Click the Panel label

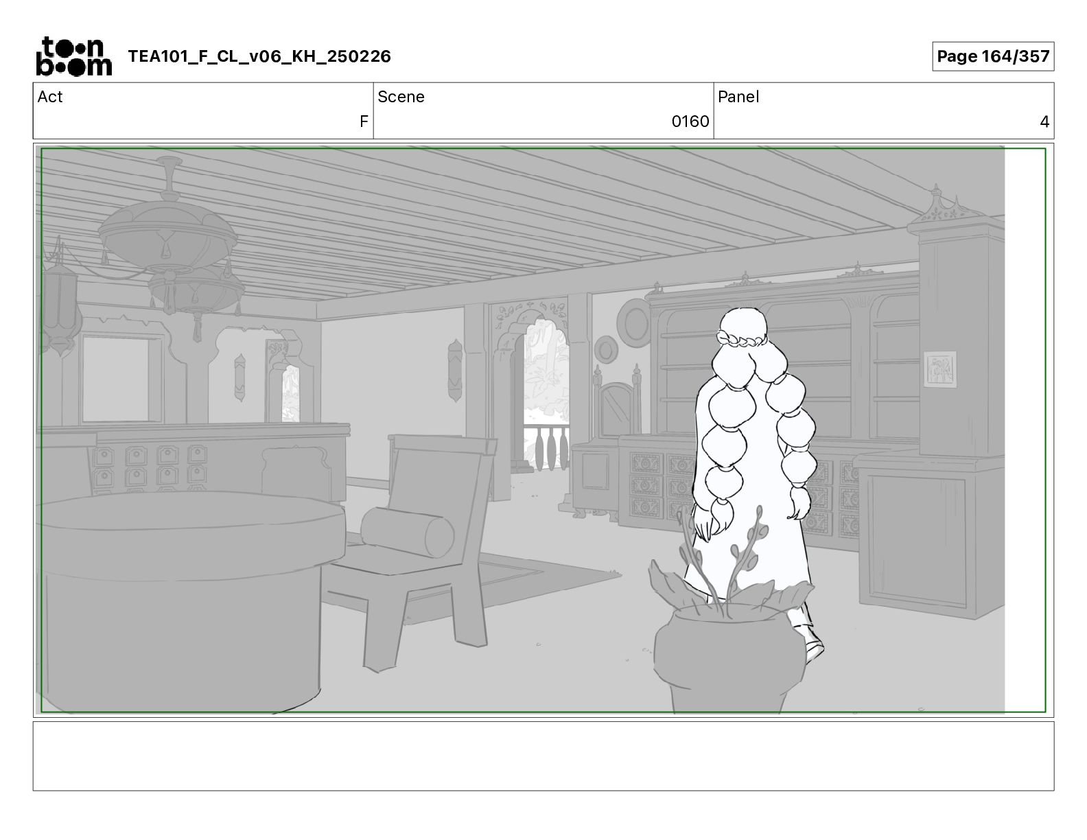(x=738, y=97)
